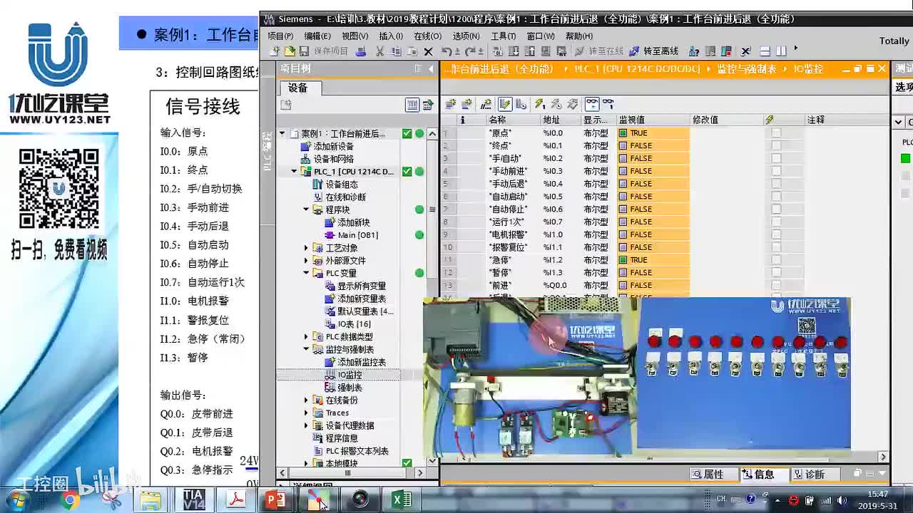
Task: Click the Undo arrow icon
Action: click(x=447, y=51)
